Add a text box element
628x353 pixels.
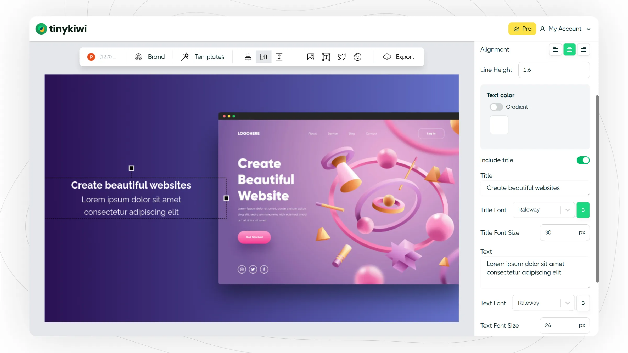326,57
